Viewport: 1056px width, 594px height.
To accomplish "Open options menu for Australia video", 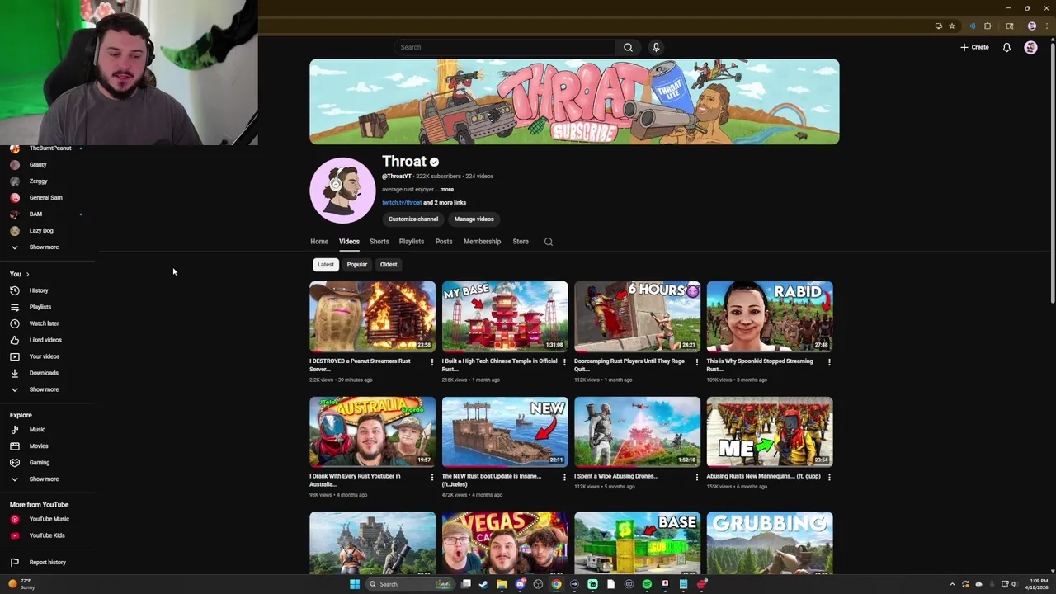I will [x=431, y=477].
